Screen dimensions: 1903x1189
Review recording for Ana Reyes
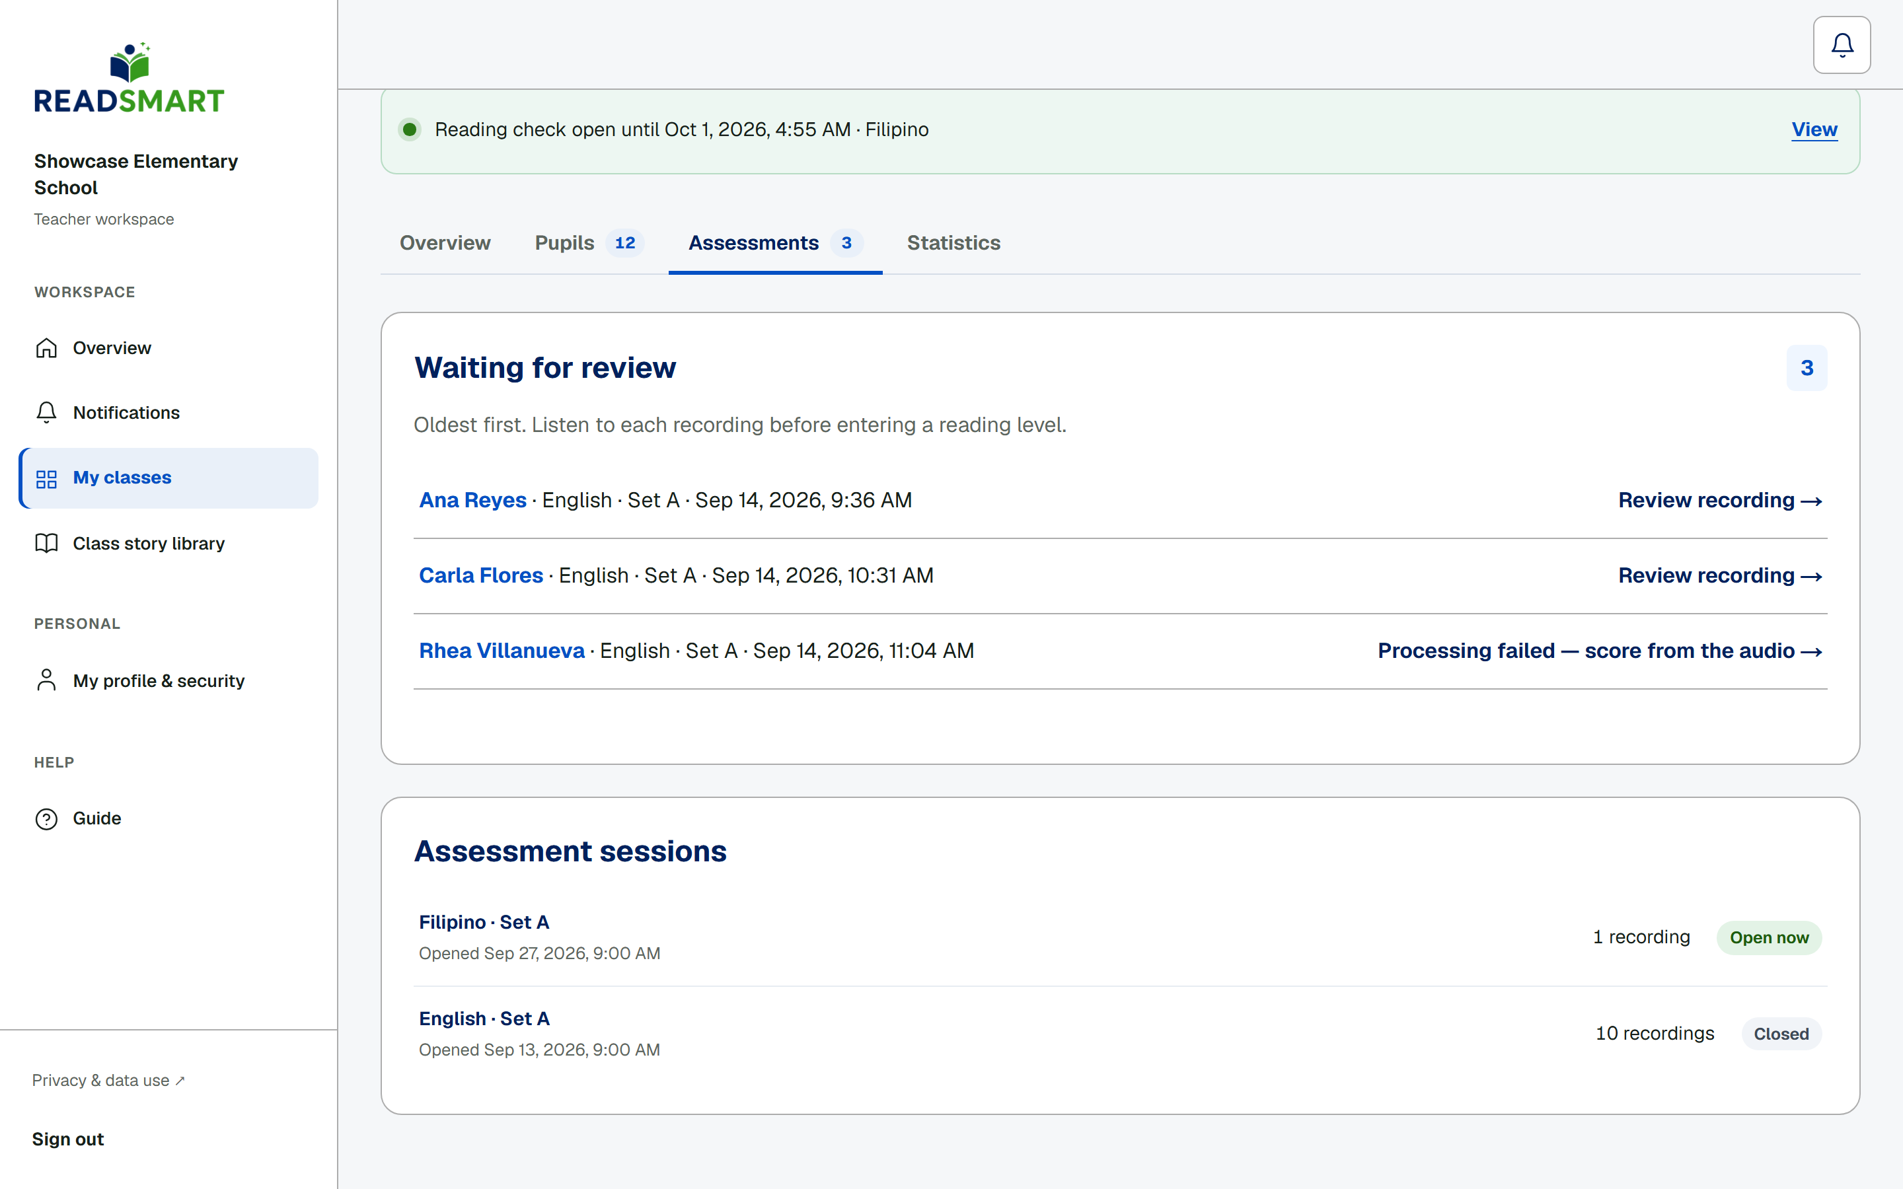tap(1721, 500)
